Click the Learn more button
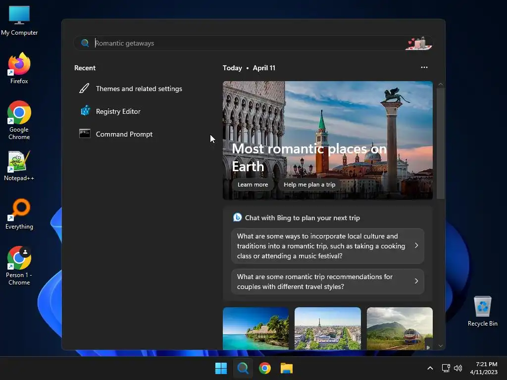Viewport: 507px width, 380px height. 253,185
